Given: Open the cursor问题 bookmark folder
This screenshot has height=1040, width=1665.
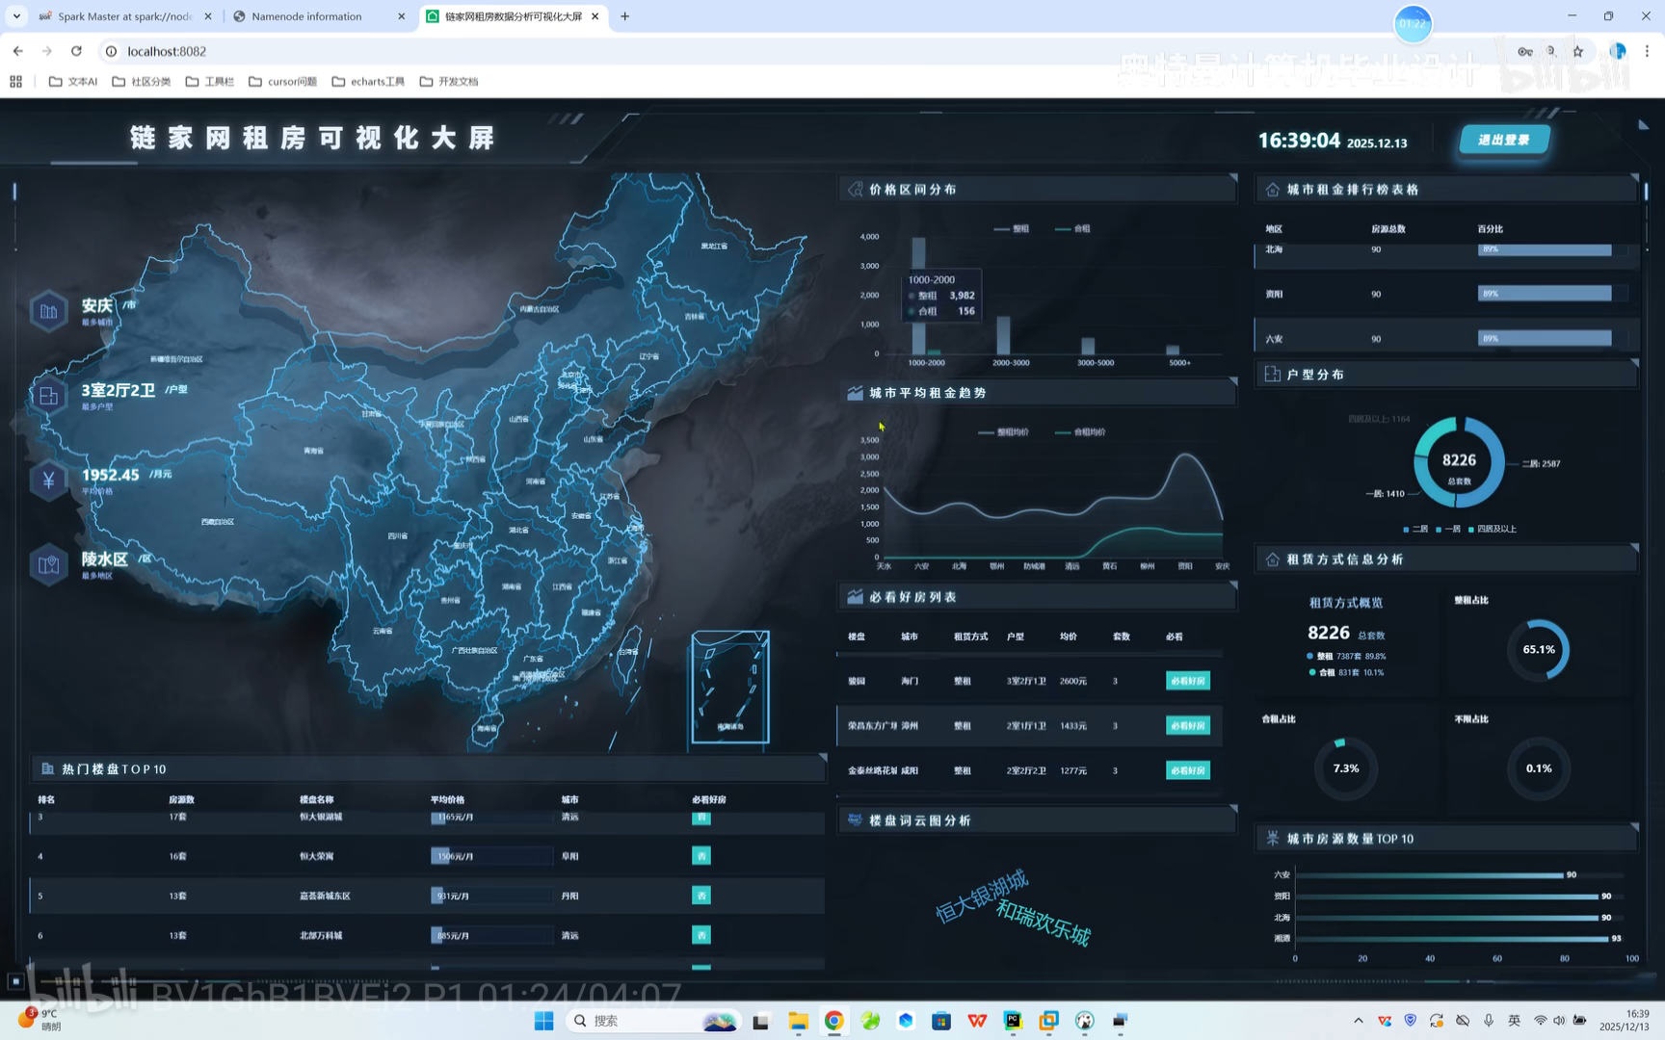Looking at the screenshot, I should pos(283,82).
